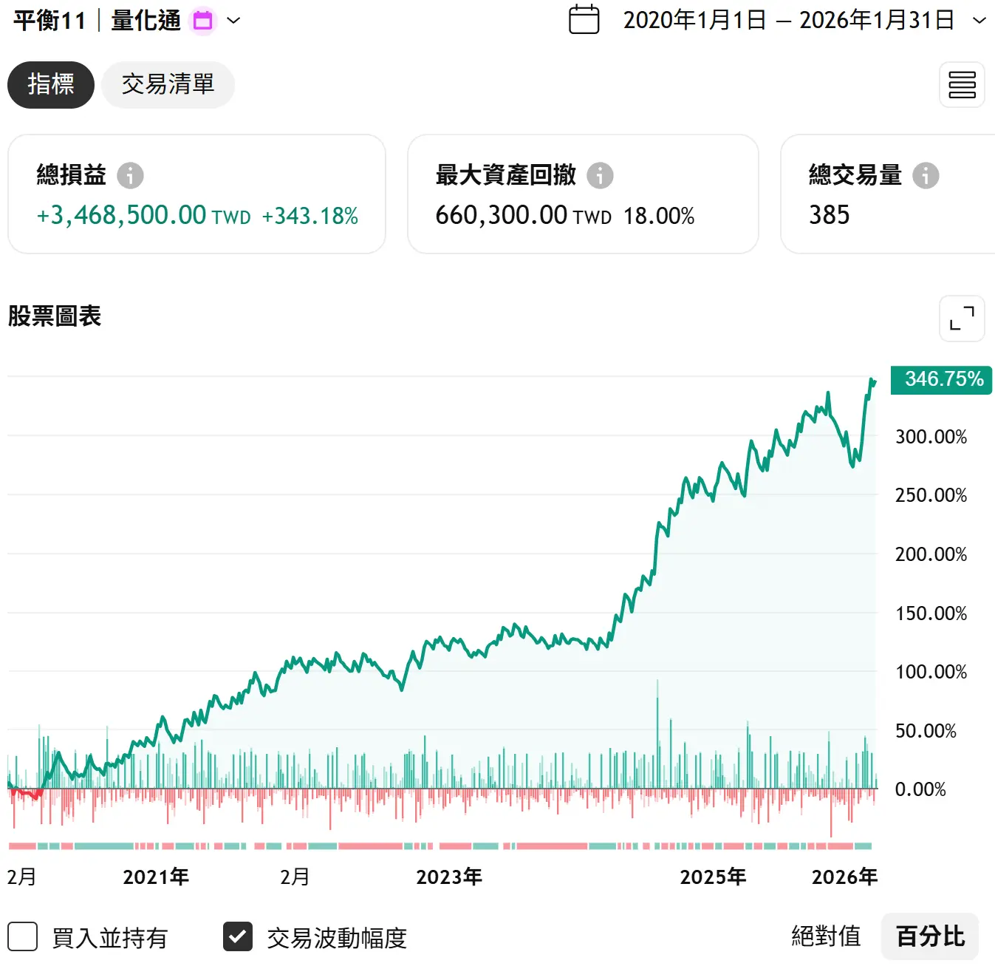Click the purple calendar icon beside 量化通
Image resolution: width=995 pixels, height=966 pixels.
202,21
